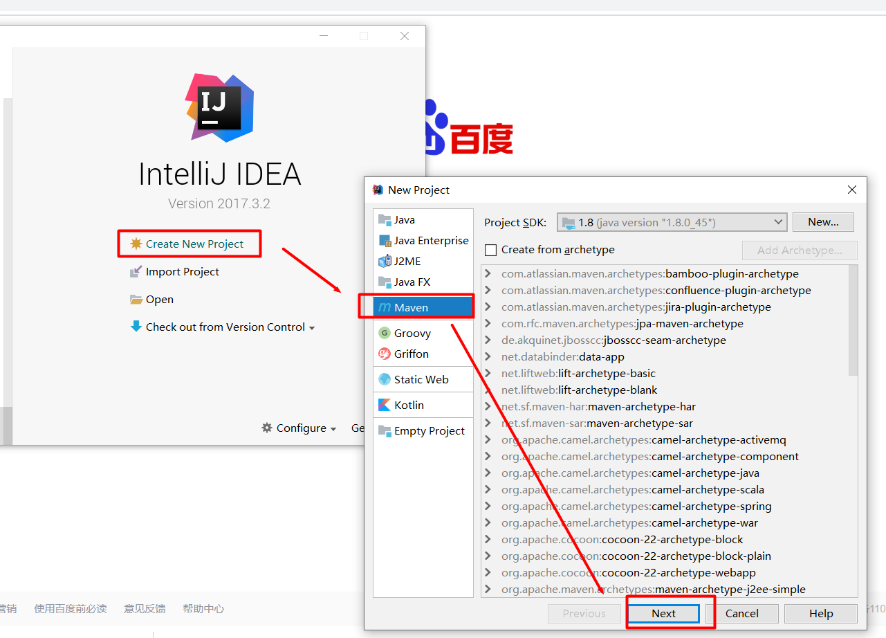Expand the jira-plugin-archetype row
This screenshot has width=886, height=638.
[488, 307]
